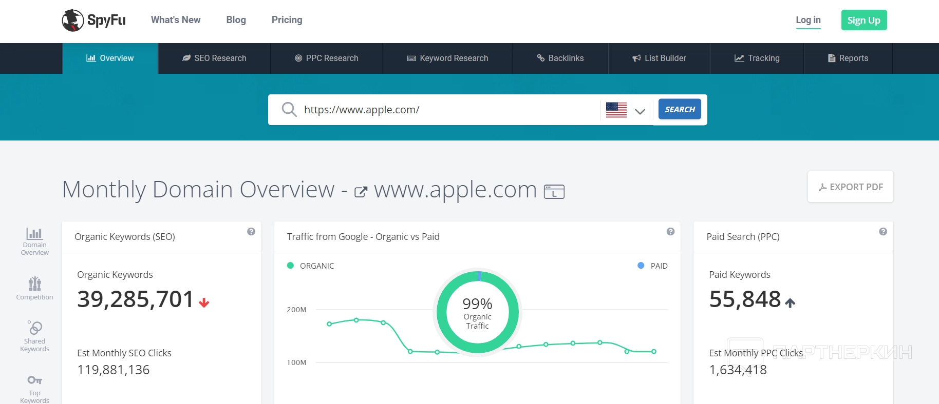Image resolution: width=939 pixels, height=404 pixels.
Task: Open the Pricing page
Action: tap(287, 20)
